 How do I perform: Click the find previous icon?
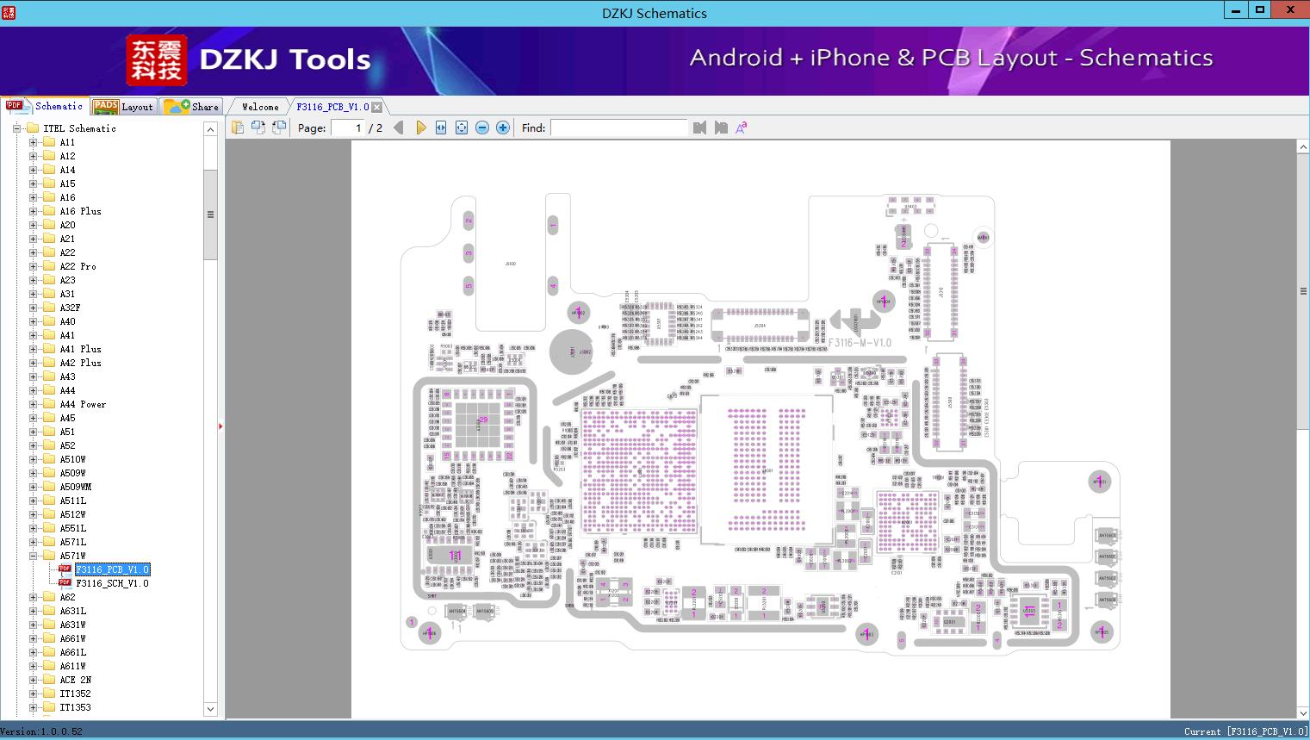(699, 127)
